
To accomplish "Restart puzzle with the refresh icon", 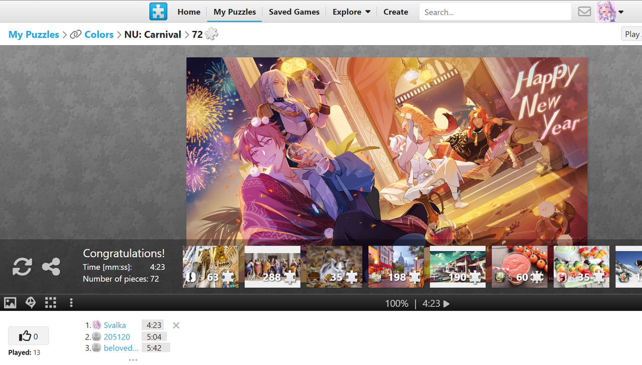I will (22, 267).
